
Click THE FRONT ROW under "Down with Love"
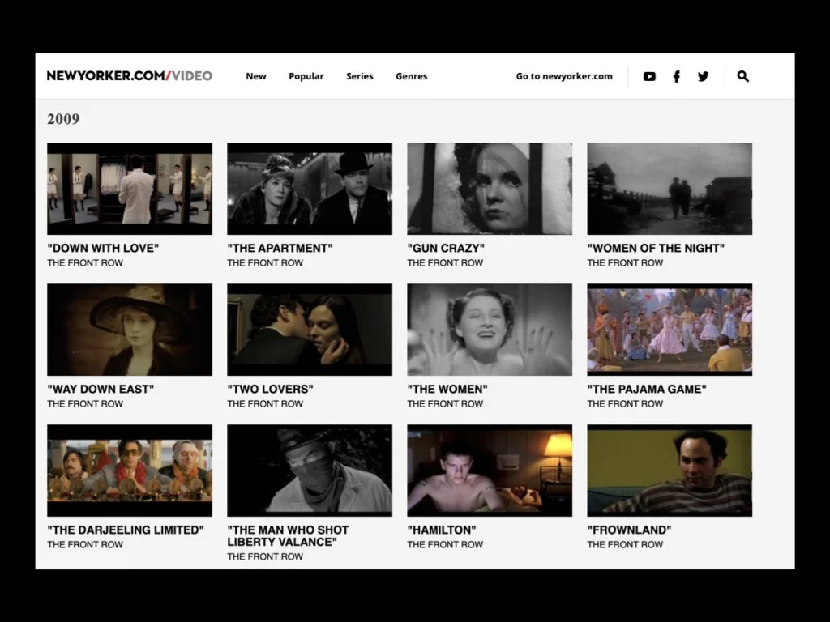pyautogui.click(x=84, y=263)
